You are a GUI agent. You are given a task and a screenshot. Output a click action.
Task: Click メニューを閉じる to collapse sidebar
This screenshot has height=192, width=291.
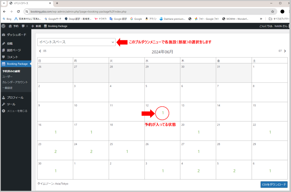pos(17,111)
